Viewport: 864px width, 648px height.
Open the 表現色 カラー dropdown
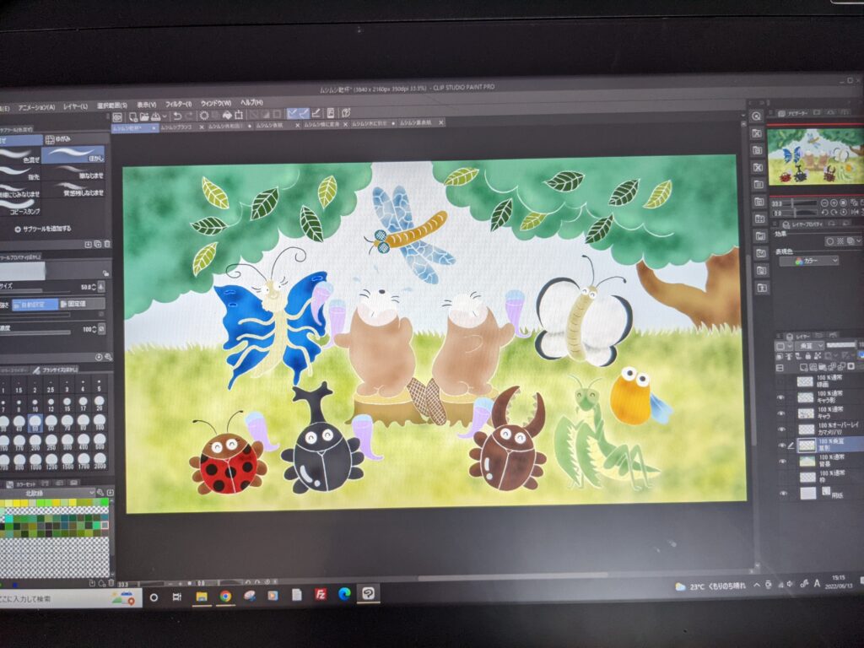[809, 261]
